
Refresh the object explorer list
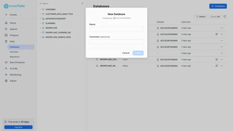coord(82,3)
